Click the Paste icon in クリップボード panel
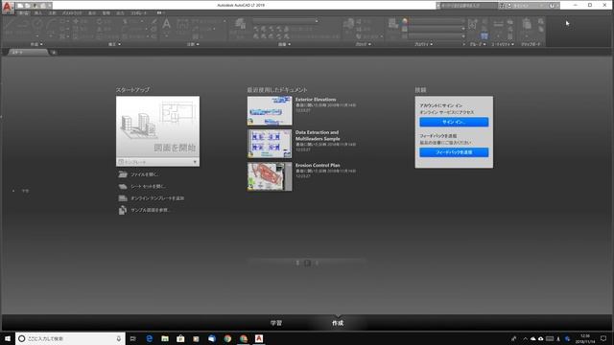614x345 pixels. click(x=527, y=24)
